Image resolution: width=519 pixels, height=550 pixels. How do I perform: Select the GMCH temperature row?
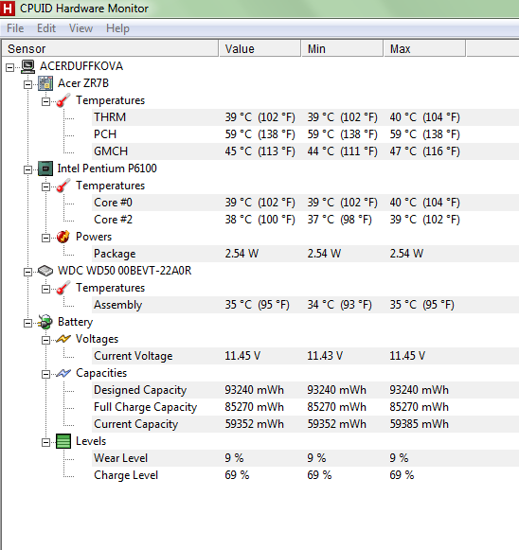coord(305,151)
